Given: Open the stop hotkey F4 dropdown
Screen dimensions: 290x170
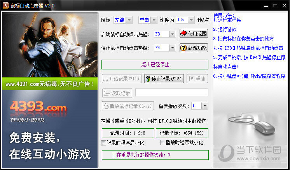Looking at the screenshot, I should pyautogui.click(x=173, y=48).
